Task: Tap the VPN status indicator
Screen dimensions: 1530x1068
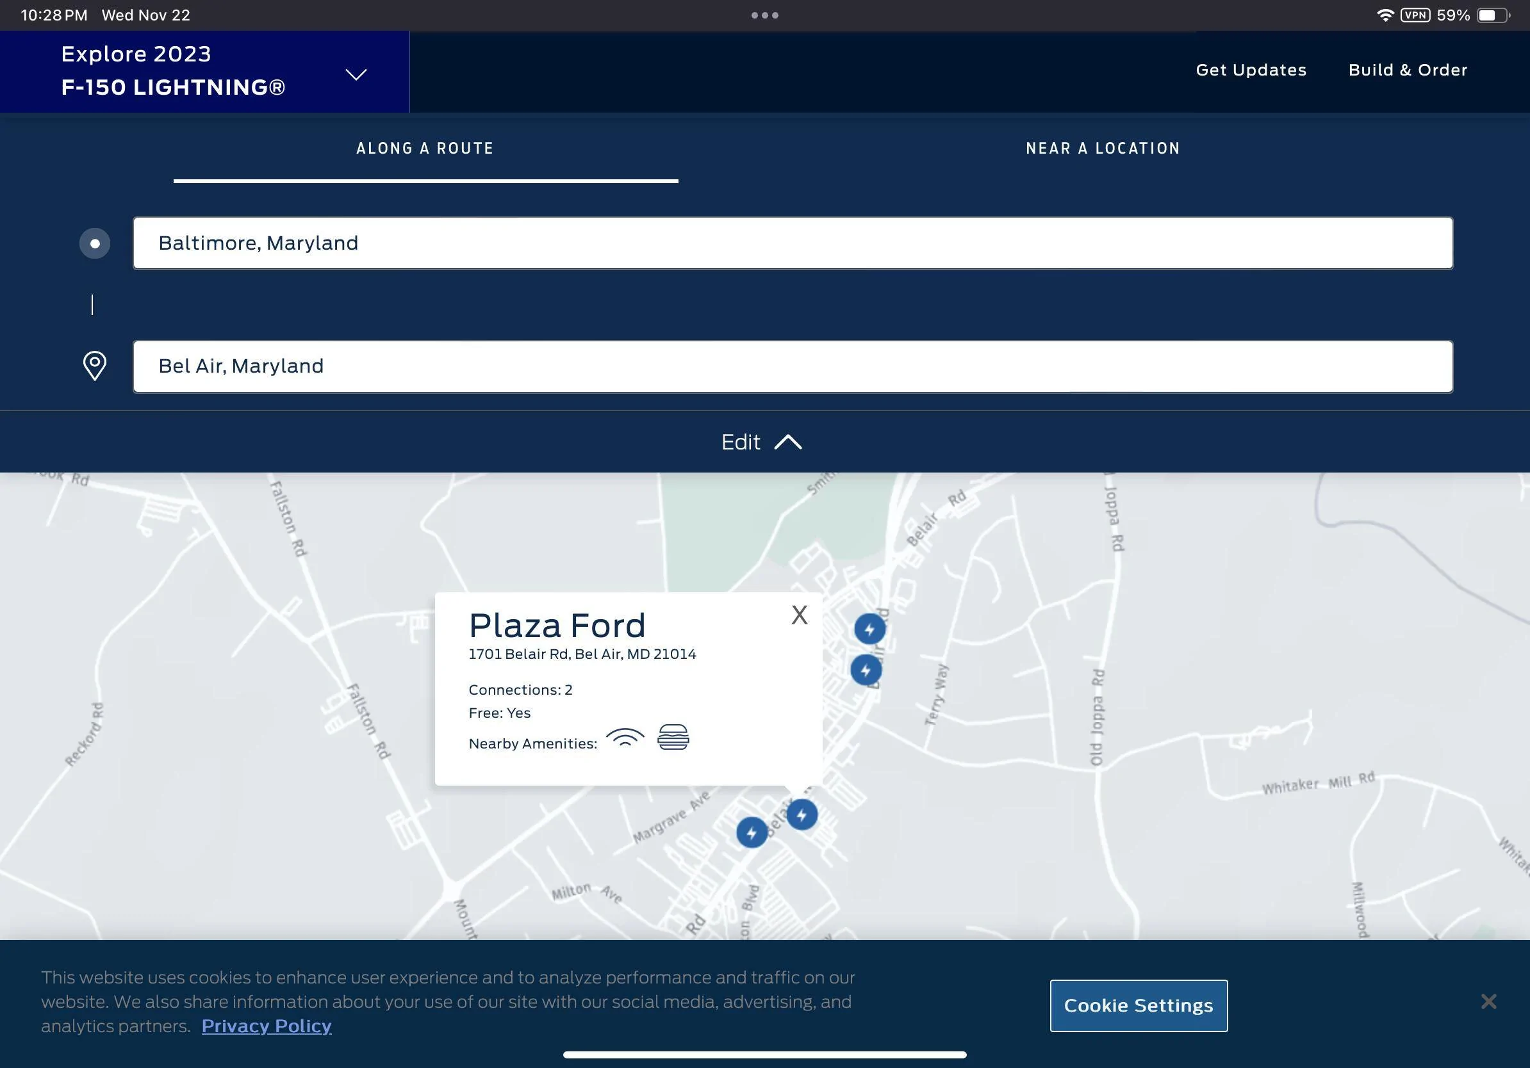Action: pyautogui.click(x=1415, y=15)
